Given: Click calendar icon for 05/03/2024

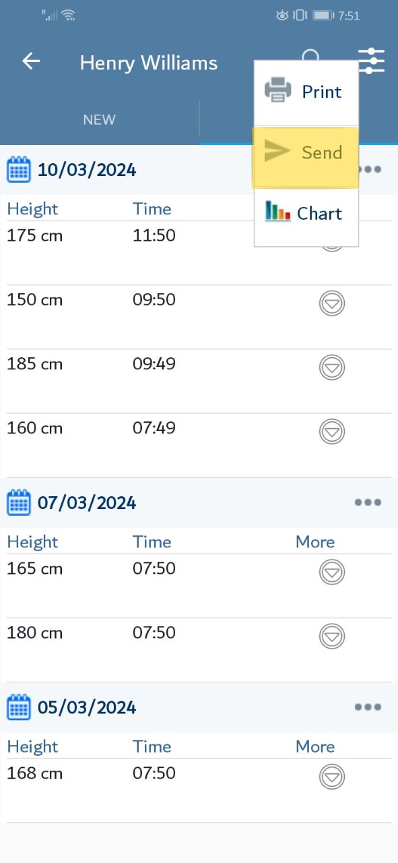Looking at the screenshot, I should click(x=19, y=707).
